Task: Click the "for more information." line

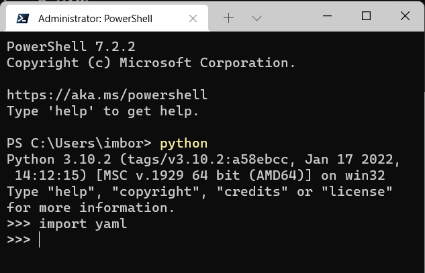Action: coord(91,207)
